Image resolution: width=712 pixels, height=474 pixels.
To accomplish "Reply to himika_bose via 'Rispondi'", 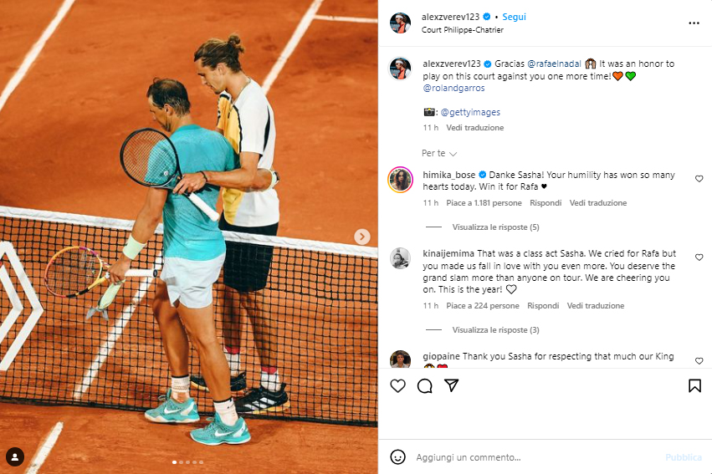I will pos(546,203).
